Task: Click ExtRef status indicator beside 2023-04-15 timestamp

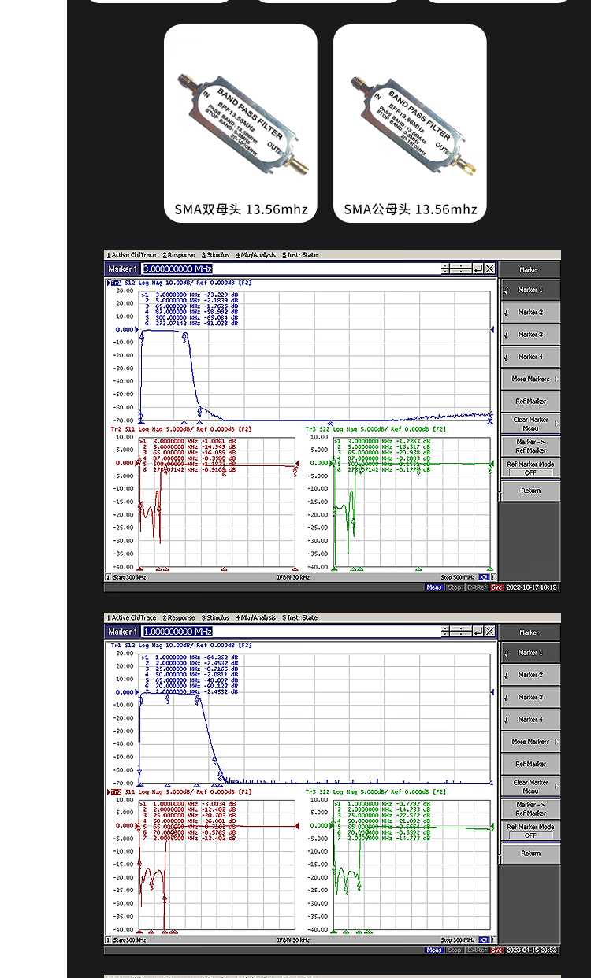Action: coord(477,950)
